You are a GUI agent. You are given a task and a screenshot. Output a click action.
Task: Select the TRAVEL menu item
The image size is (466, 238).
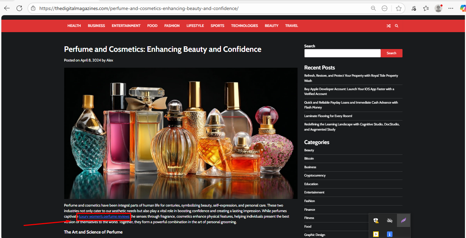pyautogui.click(x=291, y=26)
